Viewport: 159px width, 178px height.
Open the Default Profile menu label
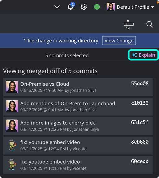133,7
